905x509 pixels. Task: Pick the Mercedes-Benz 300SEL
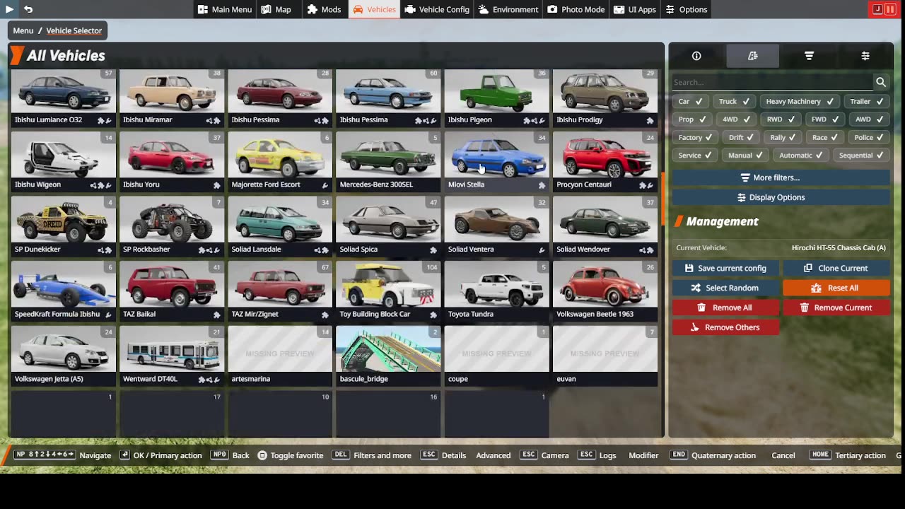[x=388, y=162]
